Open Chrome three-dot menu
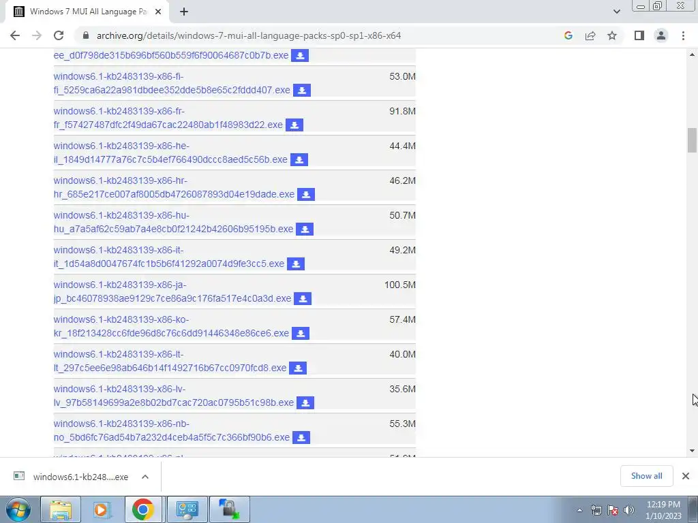Viewport: 698px width, 523px height. [683, 35]
